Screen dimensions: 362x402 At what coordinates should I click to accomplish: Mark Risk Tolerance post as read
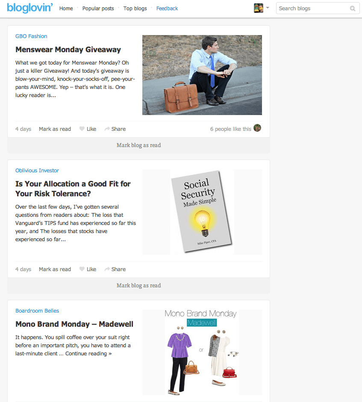pyautogui.click(x=55, y=269)
